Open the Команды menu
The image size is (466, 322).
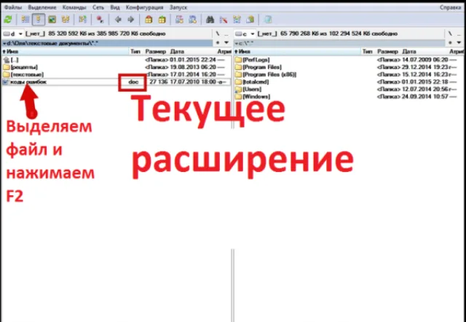(x=74, y=7)
